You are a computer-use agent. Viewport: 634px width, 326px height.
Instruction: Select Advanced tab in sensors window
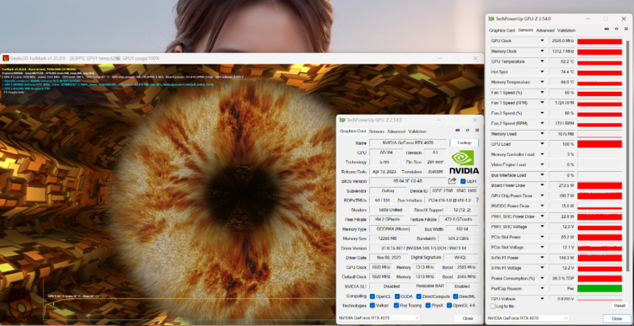point(545,30)
